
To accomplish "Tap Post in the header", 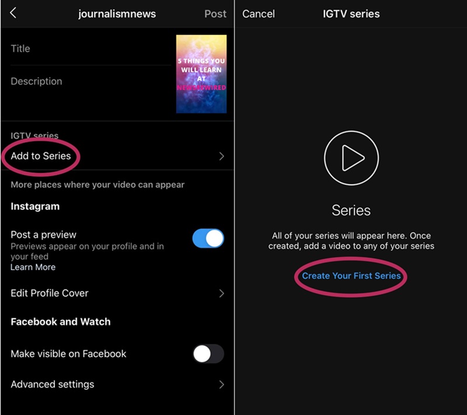I will tap(215, 13).
